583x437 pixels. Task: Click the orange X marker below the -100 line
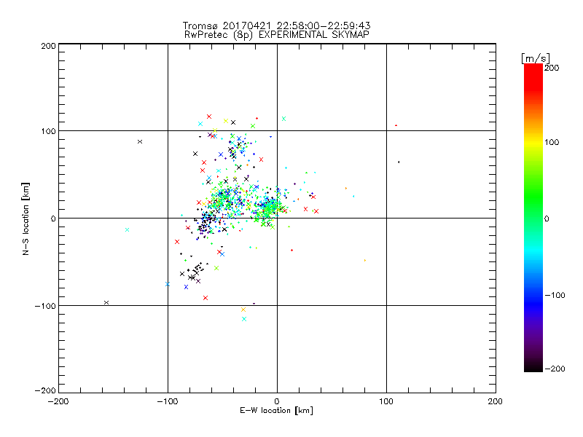pos(243,310)
